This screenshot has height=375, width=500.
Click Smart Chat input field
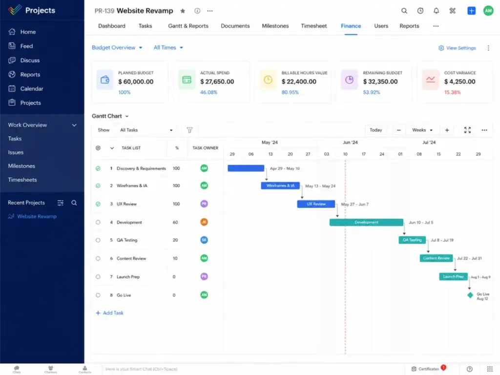pos(252,369)
